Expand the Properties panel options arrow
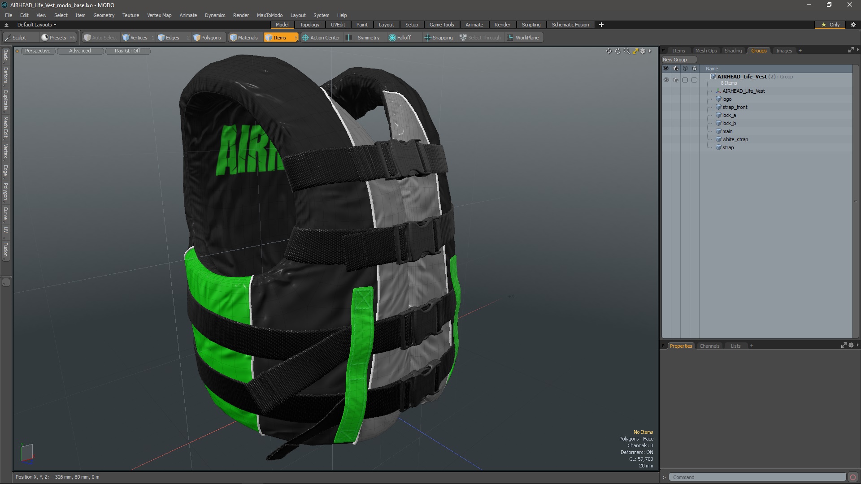This screenshot has height=484, width=861. tap(857, 345)
